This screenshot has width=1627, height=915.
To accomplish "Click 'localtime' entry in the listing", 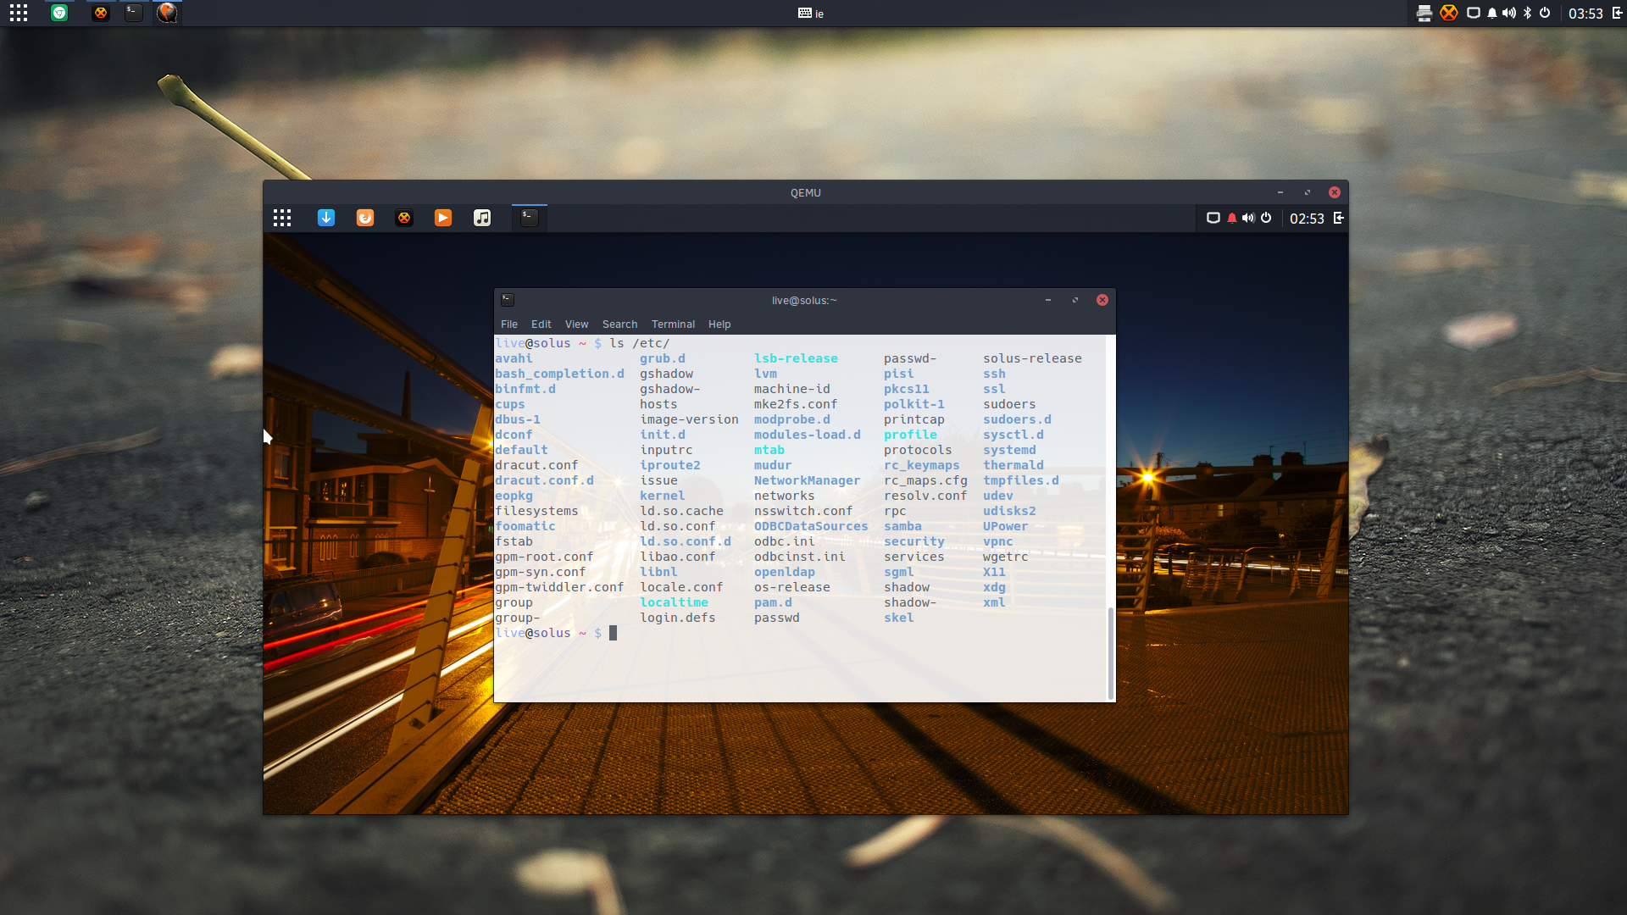I will pos(674,602).
